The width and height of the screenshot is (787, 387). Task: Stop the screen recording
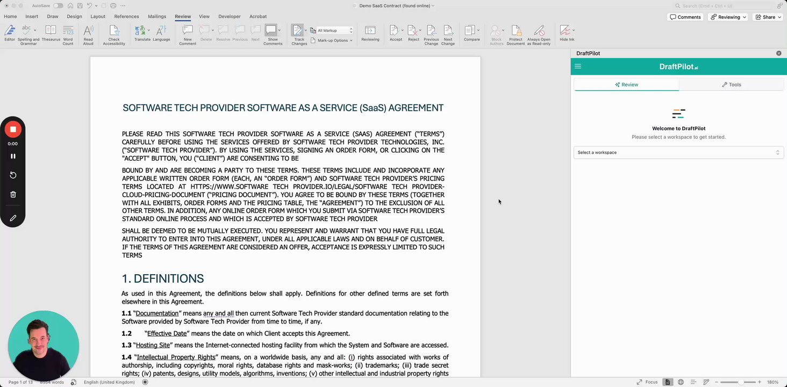pos(13,130)
